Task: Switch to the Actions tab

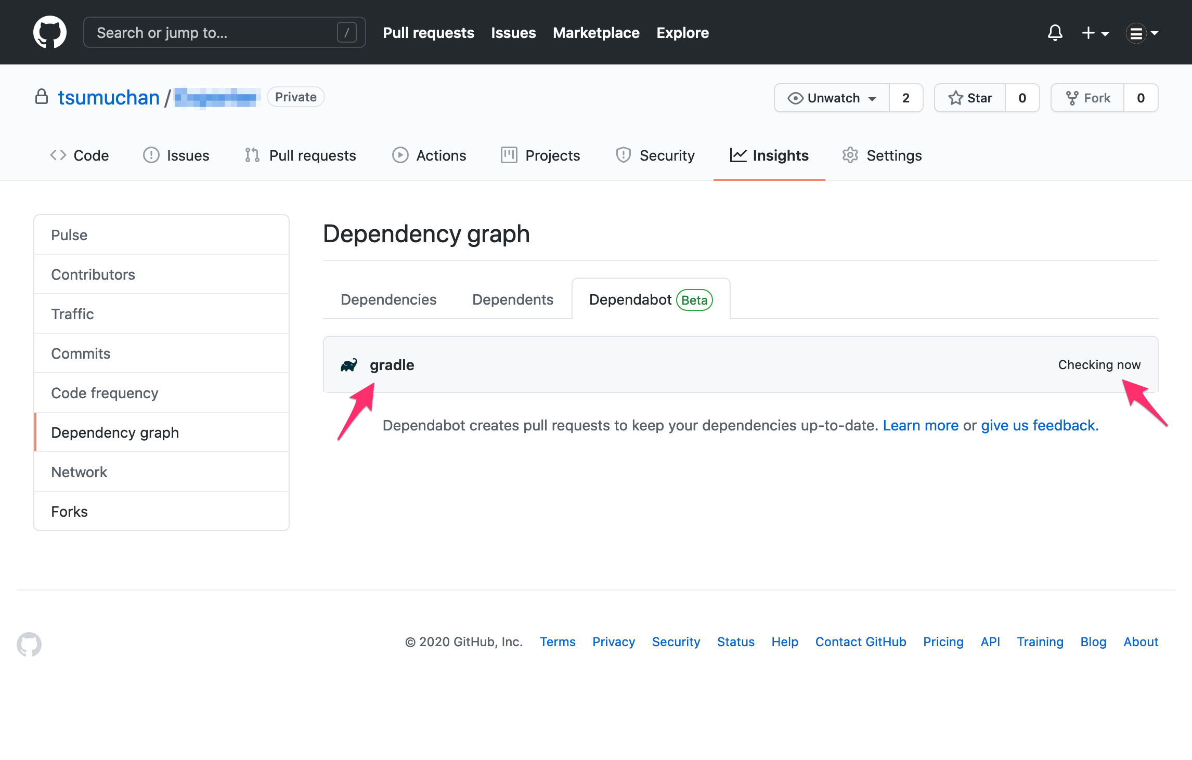Action: [429, 155]
